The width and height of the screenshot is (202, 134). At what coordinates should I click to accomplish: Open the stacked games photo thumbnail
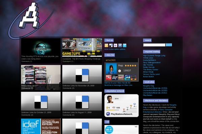41,74
